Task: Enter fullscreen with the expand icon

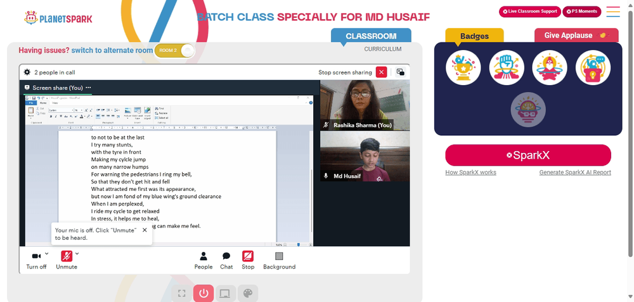Action: point(181,294)
